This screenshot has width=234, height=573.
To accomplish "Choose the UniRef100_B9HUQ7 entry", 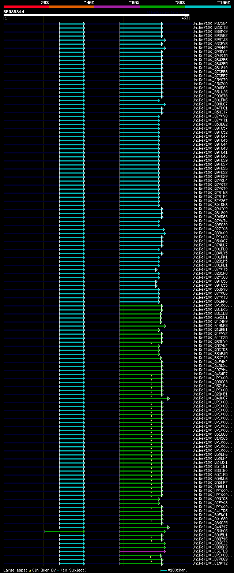I will tap(210, 104).
